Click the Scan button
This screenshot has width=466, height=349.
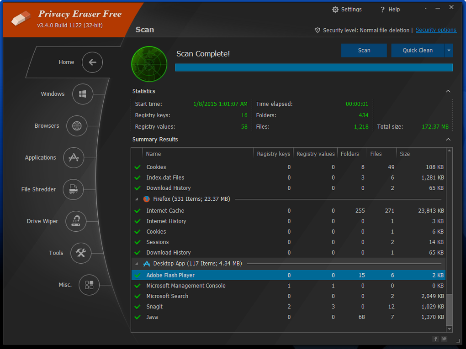[x=364, y=51]
